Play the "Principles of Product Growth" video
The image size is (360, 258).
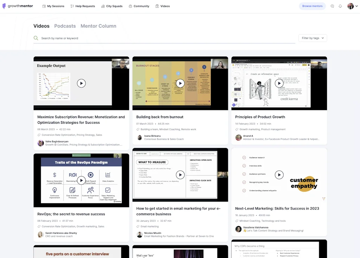279,83
